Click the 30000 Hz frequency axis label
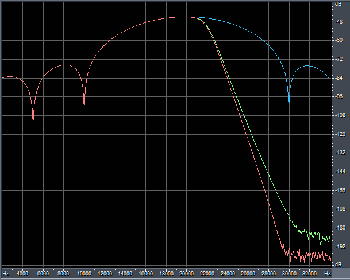This screenshot has height=280, width=350. (x=289, y=273)
